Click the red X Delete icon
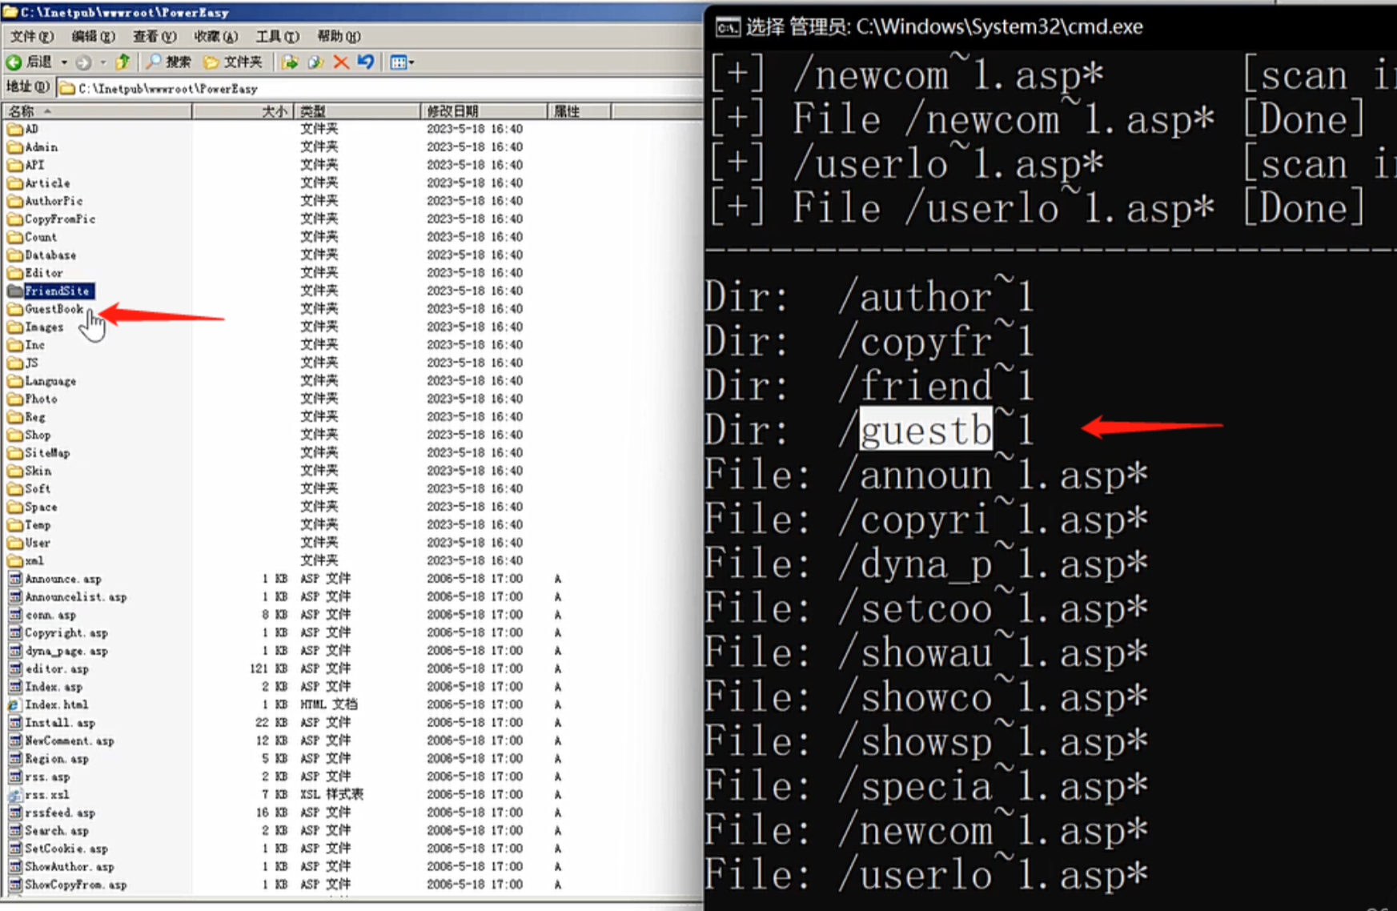 tap(341, 62)
